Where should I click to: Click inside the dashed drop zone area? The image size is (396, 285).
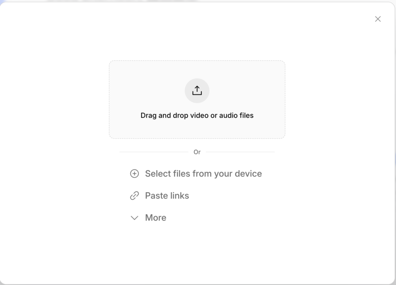197,99
